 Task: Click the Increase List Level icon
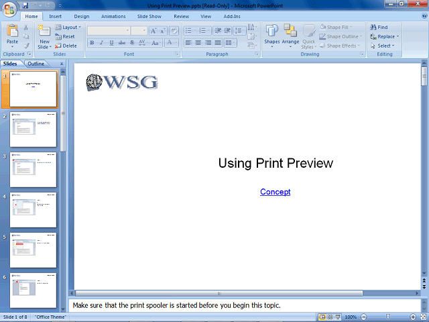tap(227, 30)
